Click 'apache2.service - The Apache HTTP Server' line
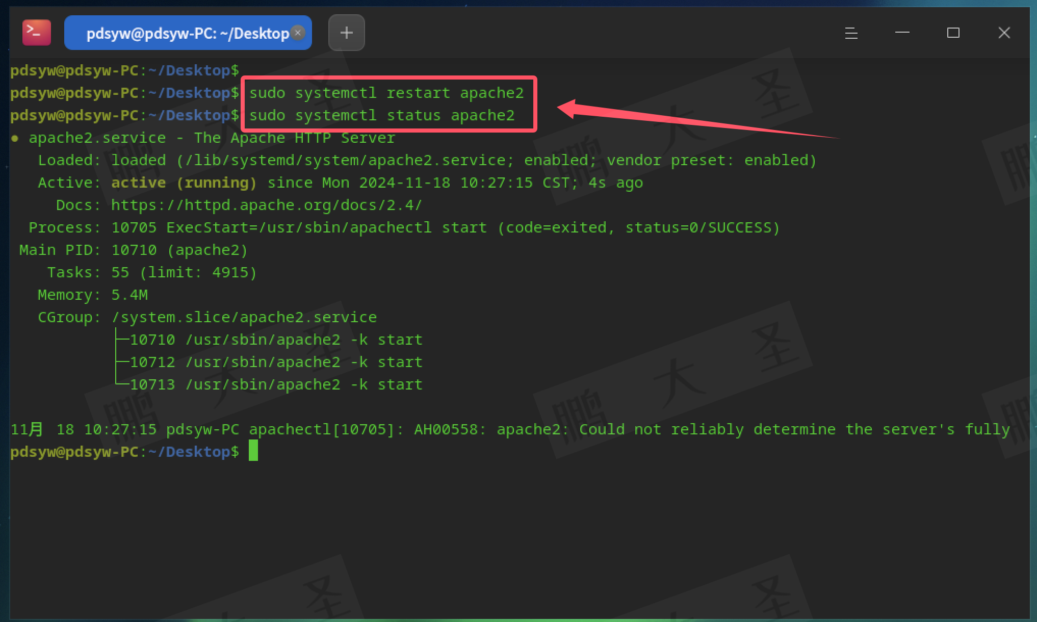This screenshot has width=1037, height=622. 212,138
